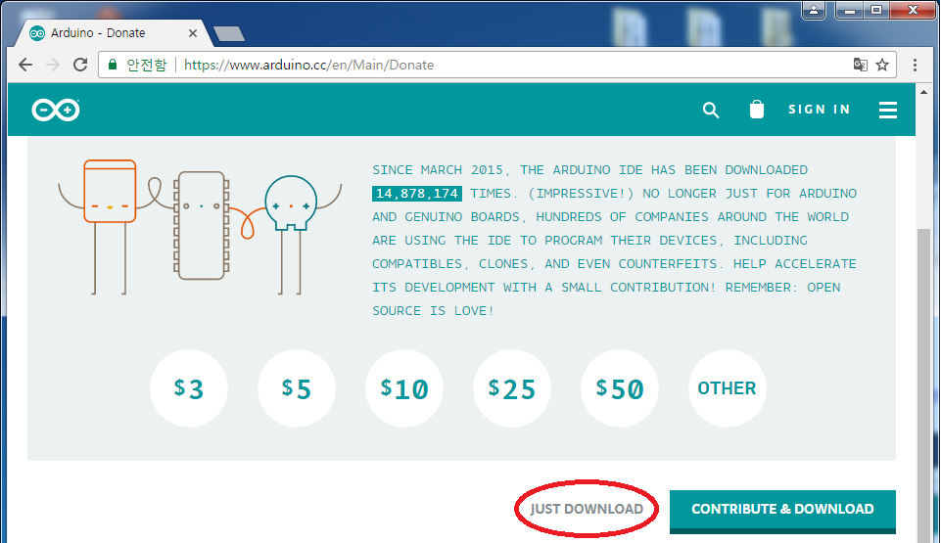941x543 pixels.
Task: Minimize the Chrome window
Action: (x=850, y=10)
